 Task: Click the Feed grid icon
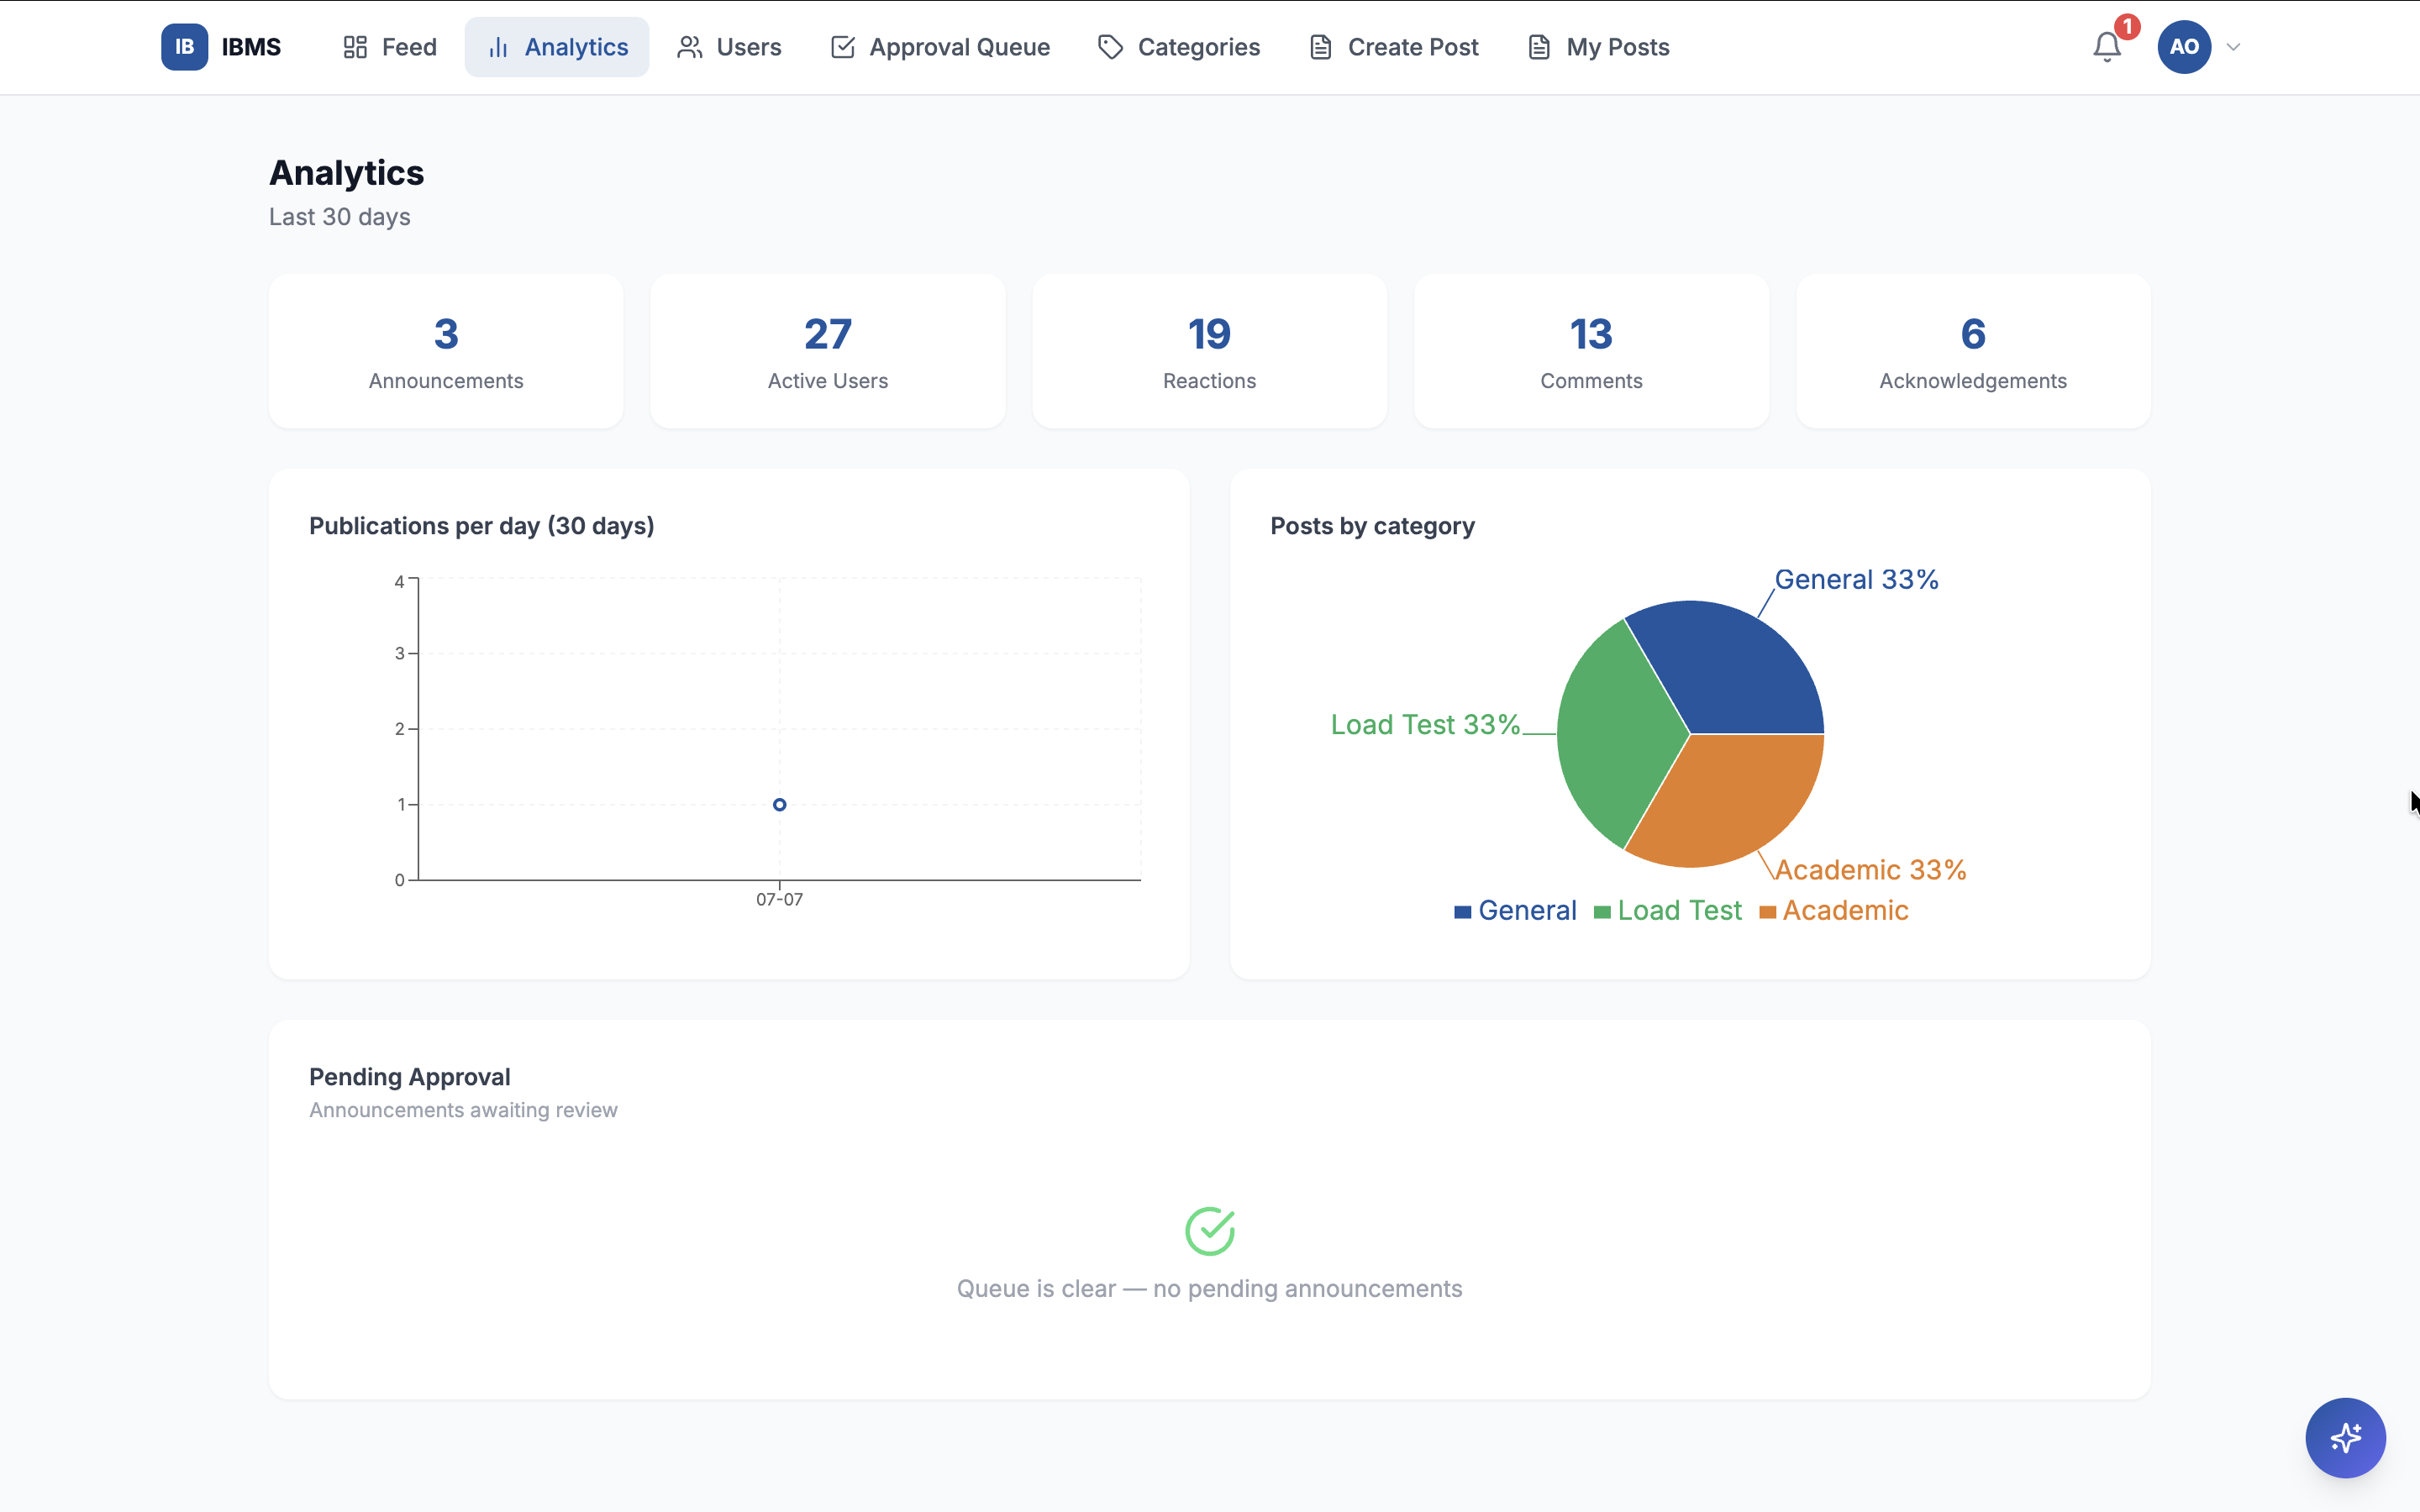coord(355,47)
